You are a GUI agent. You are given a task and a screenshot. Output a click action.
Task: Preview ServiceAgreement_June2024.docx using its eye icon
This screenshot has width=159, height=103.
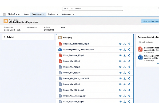tap(120, 49)
